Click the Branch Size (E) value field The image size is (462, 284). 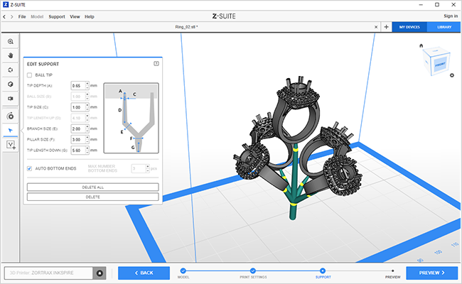pyautogui.click(x=78, y=129)
